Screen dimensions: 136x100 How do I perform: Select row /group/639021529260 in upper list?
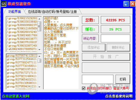tap(22, 18)
